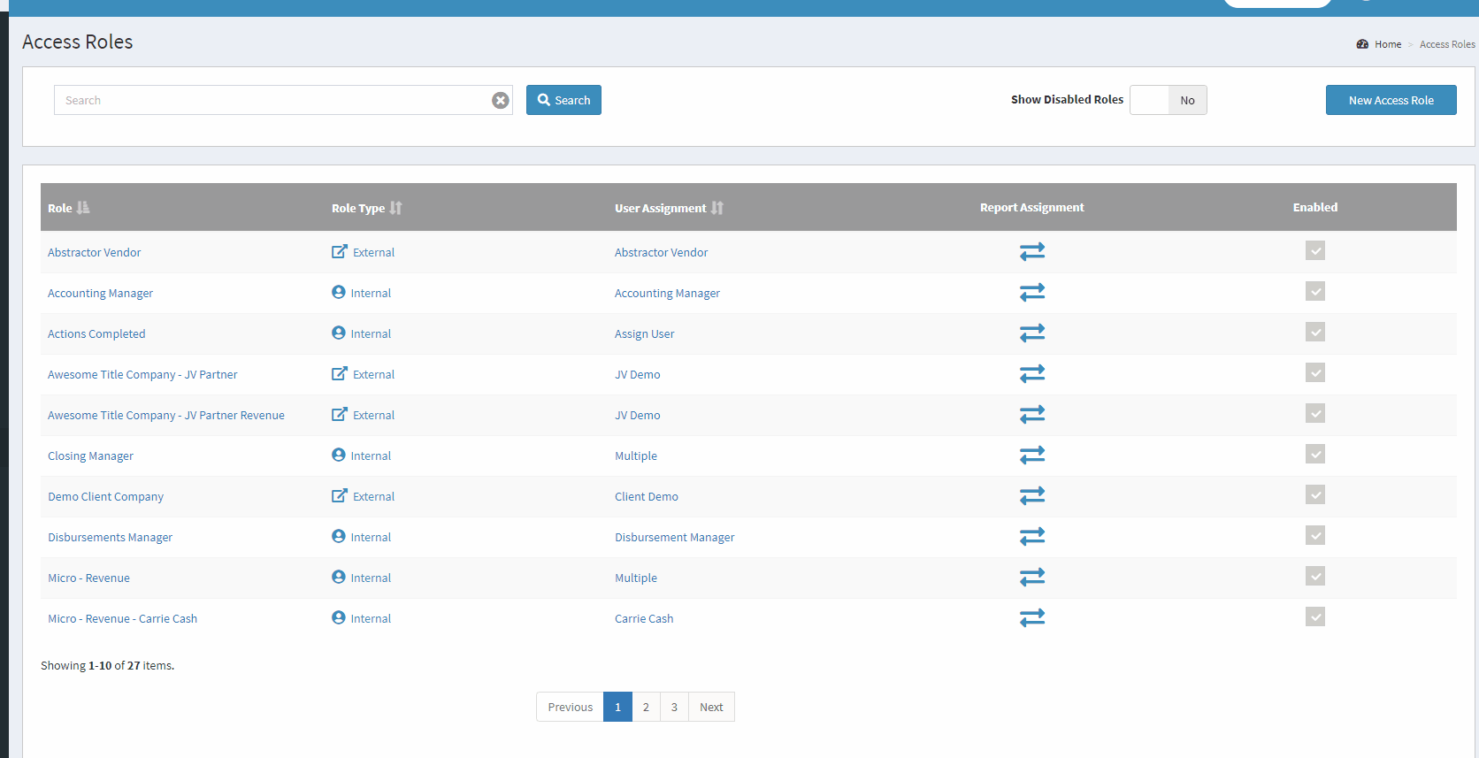Sort by User Assignment column

(717, 208)
